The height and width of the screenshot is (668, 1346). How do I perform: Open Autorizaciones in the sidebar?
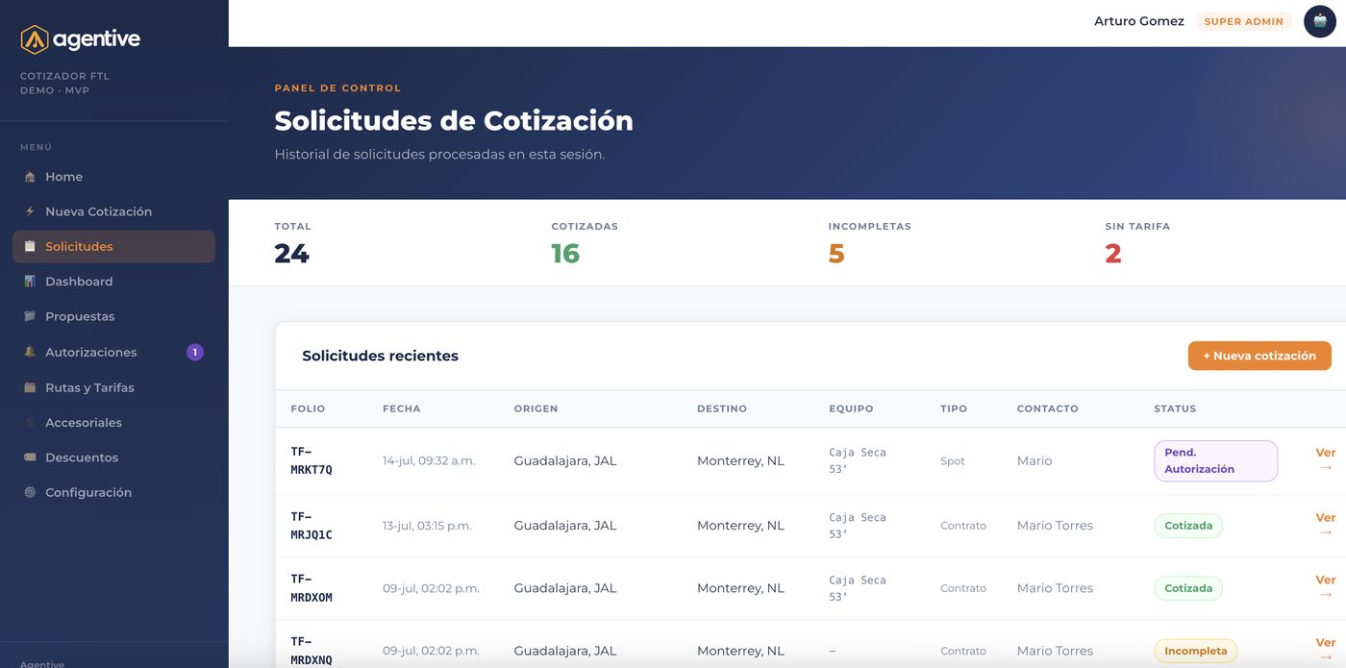pos(113,353)
